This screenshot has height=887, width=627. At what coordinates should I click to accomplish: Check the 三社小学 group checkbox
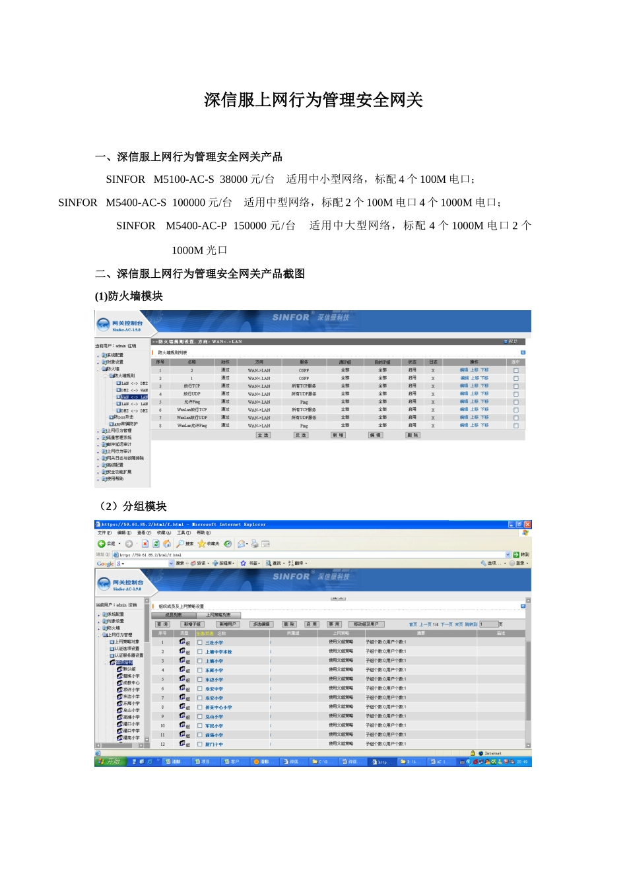click(200, 642)
